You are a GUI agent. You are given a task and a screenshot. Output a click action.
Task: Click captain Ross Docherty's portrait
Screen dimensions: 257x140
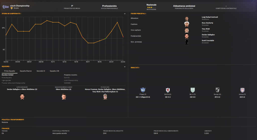click(x=186, y=24)
